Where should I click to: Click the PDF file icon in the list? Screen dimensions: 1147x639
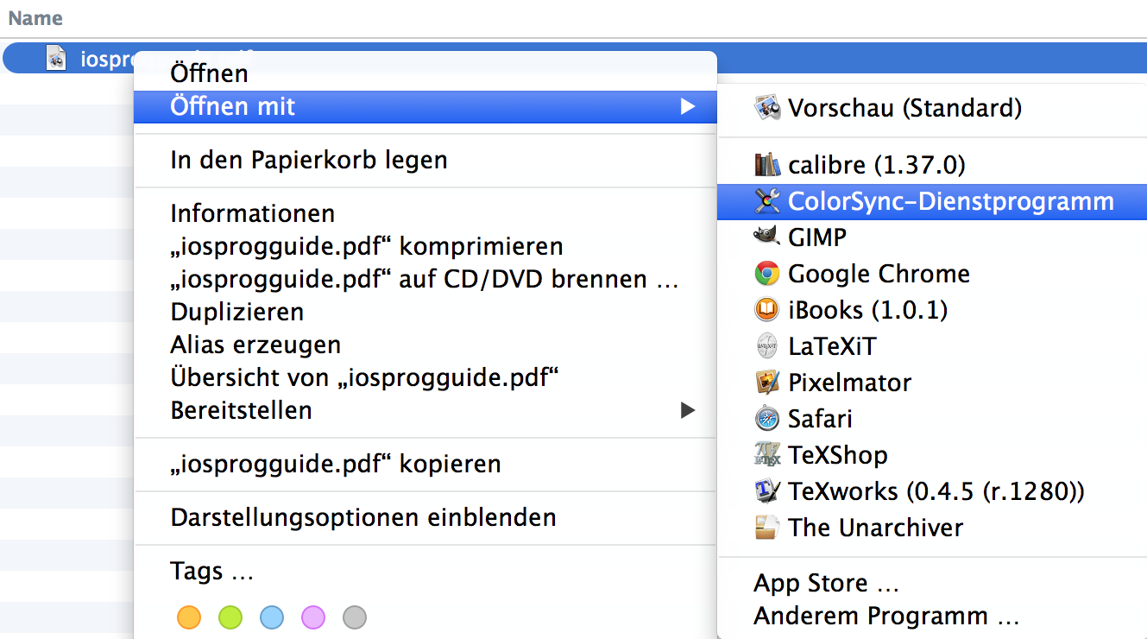[x=56, y=58]
